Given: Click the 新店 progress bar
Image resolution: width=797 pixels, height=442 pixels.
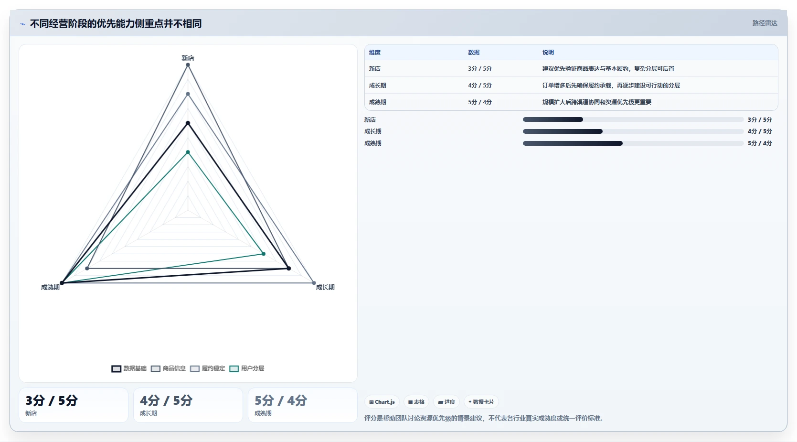Looking at the screenshot, I should [633, 119].
